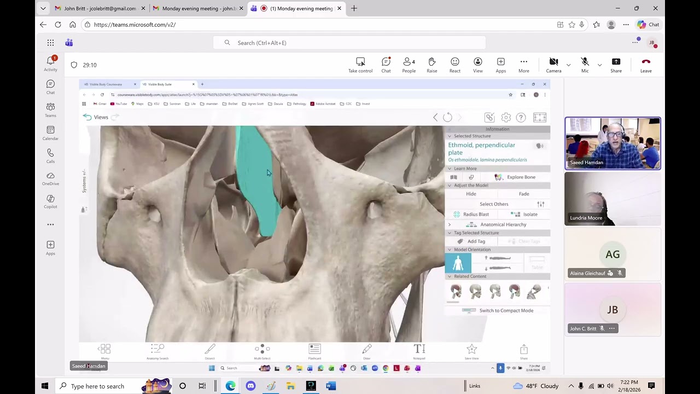
Task: Toggle the Camera on
Action: point(553,65)
